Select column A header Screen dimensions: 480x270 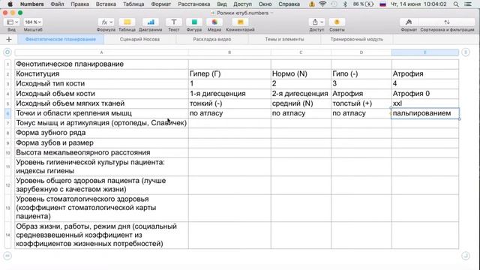point(102,52)
